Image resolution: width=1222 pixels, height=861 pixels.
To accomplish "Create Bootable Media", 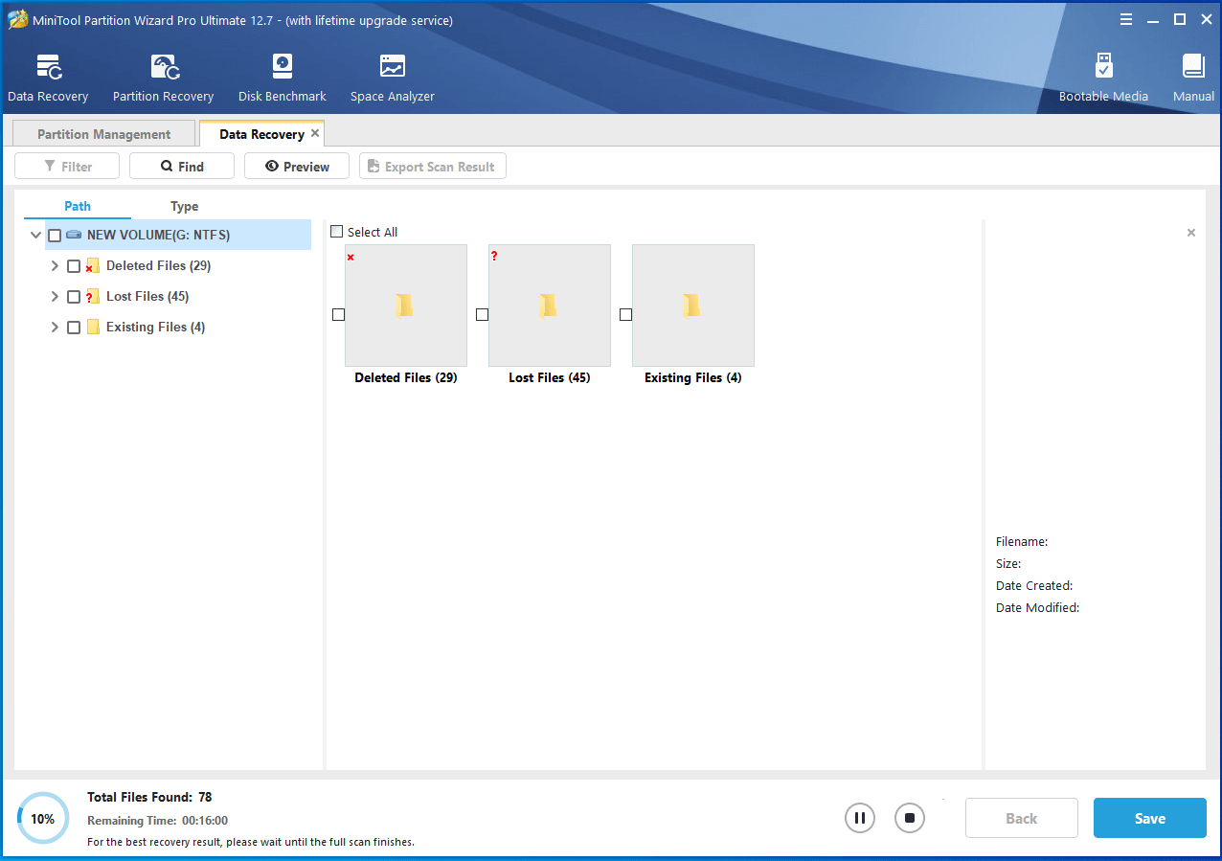I will (x=1103, y=67).
